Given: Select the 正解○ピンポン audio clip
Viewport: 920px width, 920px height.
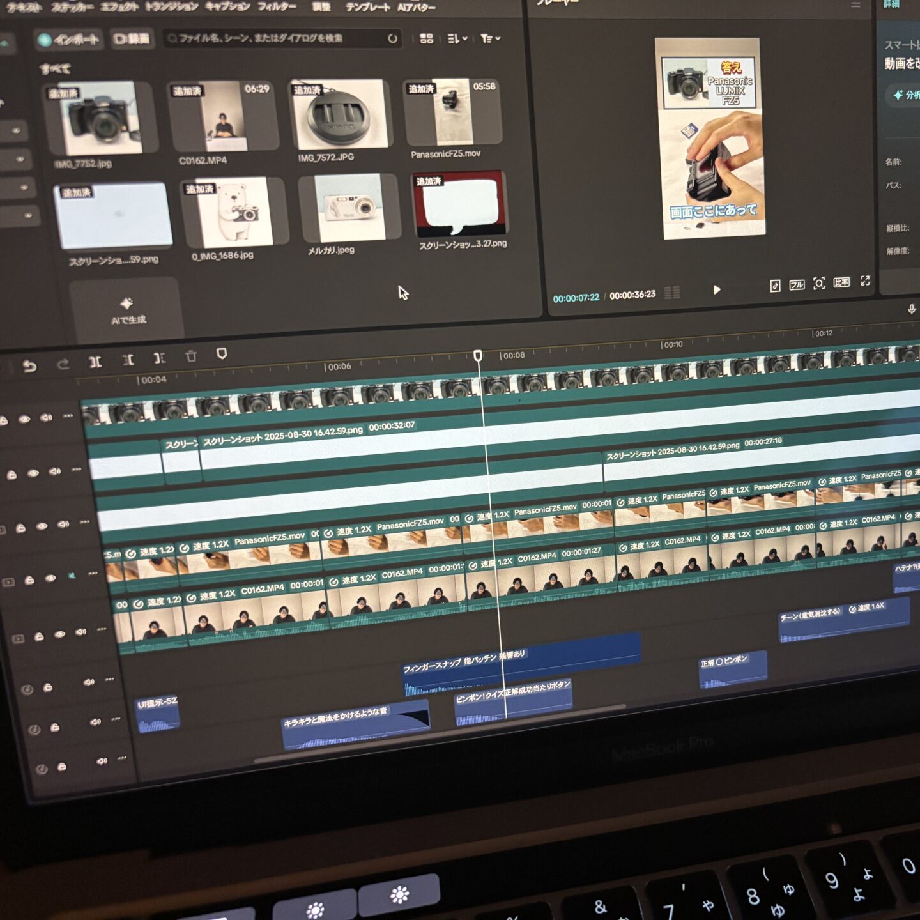Looking at the screenshot, I should click(x=733, y=670).
